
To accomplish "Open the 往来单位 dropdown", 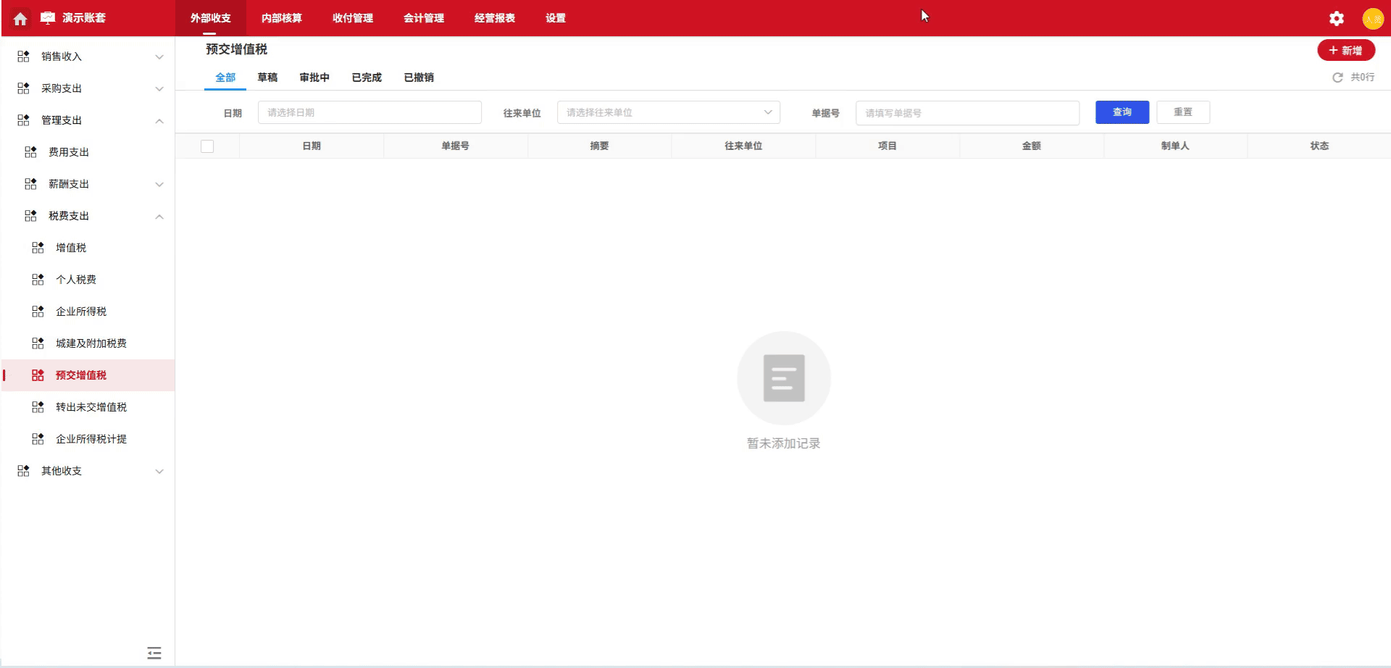I will click(x=667, y=112).
